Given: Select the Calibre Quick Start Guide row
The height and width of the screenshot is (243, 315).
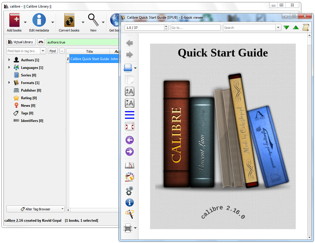Looking at the screenshot, I should pyautogui.click(x=90, y=59).
